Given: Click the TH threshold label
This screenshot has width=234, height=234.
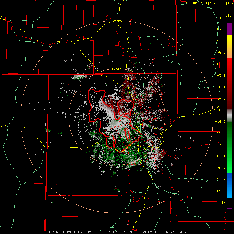Looking at the screenshot, I should point(223,203).
